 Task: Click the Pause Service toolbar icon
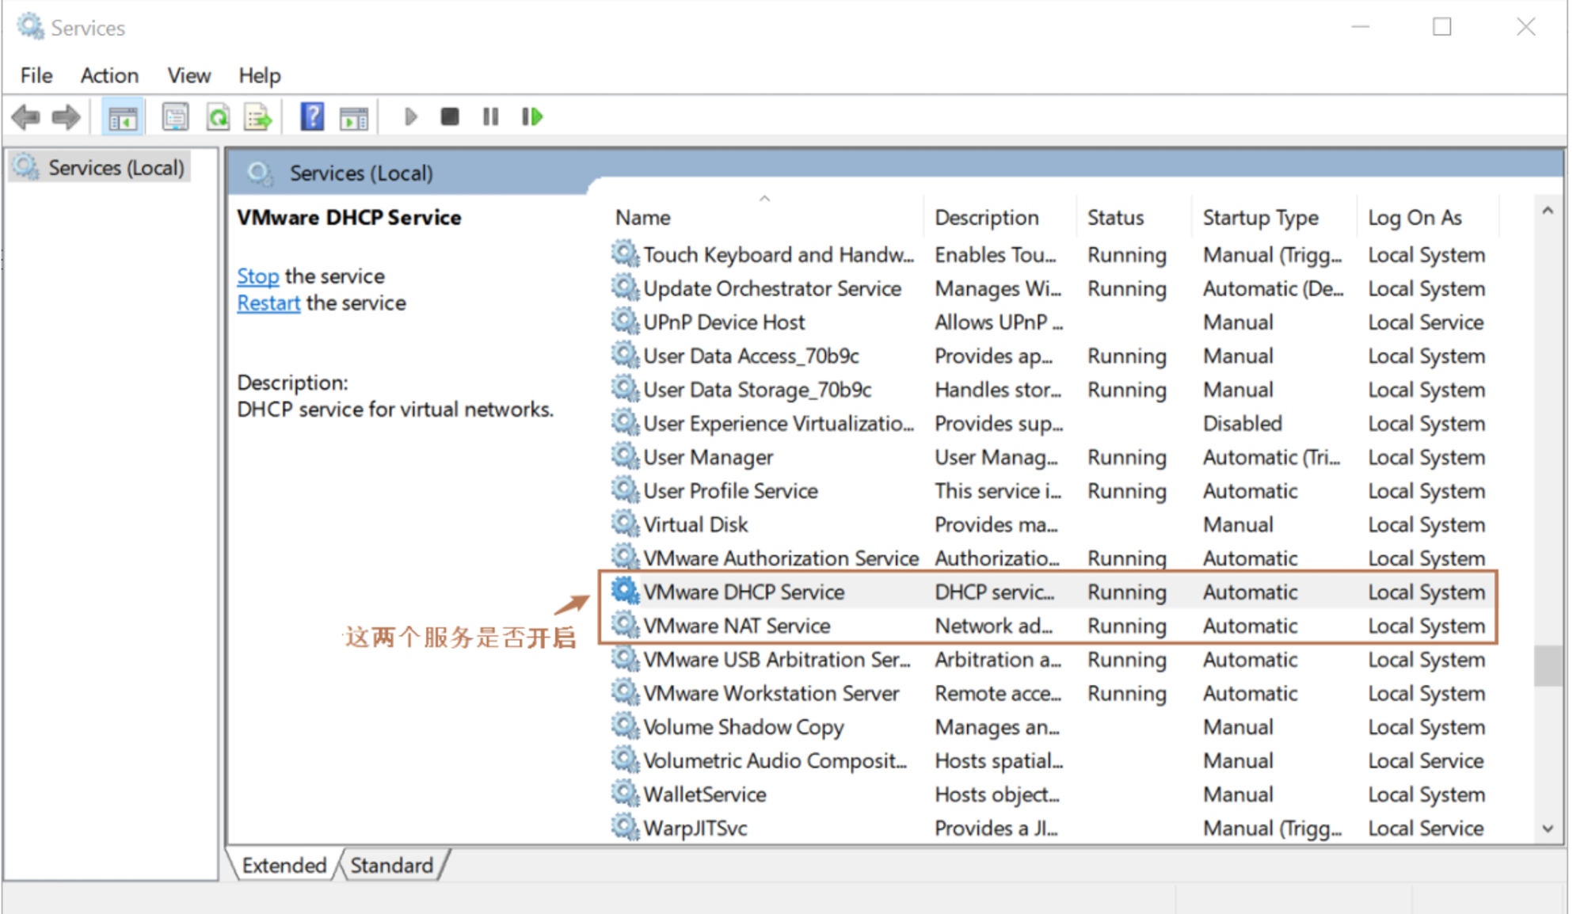click(x=491, y=117)
